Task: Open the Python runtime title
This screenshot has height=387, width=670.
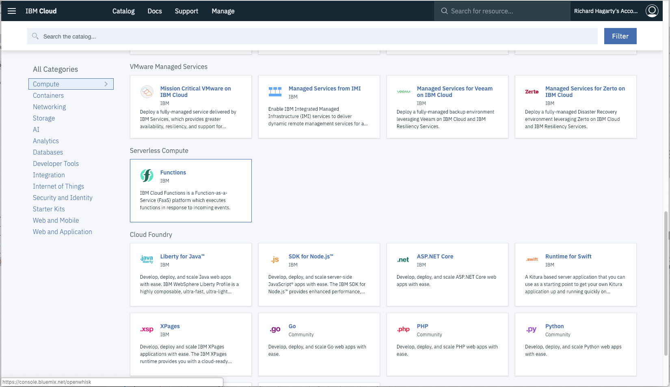Action: click(x=554, y=326)
